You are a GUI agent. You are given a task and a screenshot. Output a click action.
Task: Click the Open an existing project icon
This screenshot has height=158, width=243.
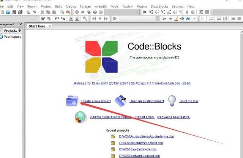[x=121, y=101]
